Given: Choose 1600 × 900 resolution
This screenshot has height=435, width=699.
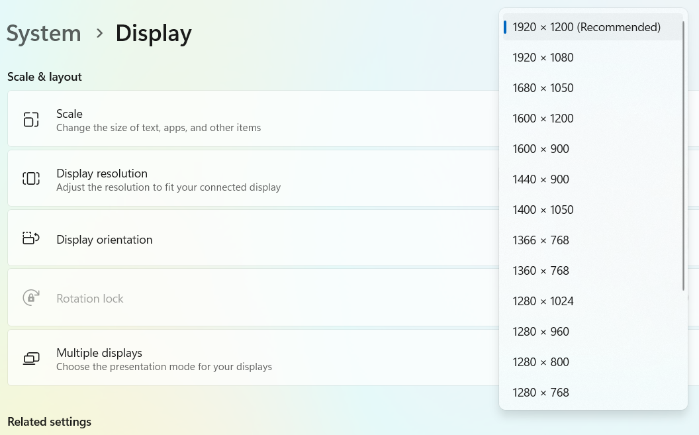Looking at the screenshot, I should click(x=593, y=149).
